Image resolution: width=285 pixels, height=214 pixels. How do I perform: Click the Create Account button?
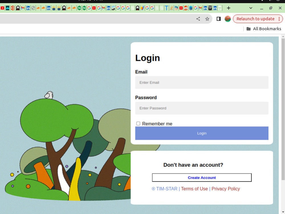[x=201, y=177]
